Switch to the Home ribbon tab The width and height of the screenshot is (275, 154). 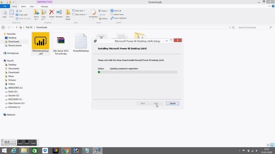14,6
